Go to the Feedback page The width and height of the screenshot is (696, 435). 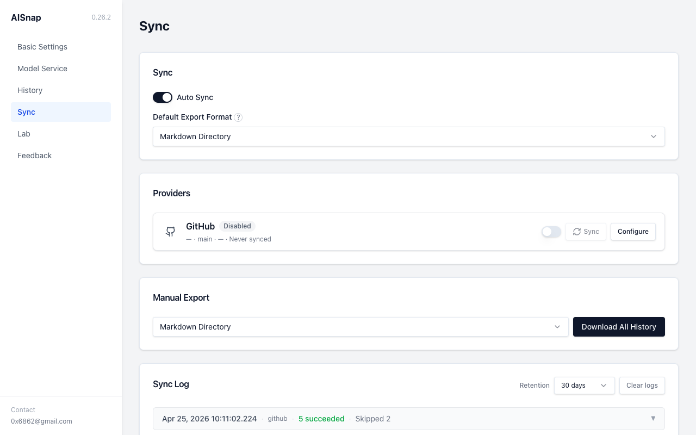61,156
